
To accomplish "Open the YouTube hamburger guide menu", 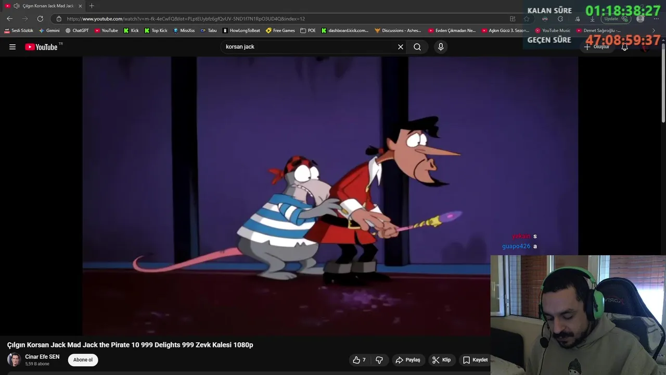I will [x=12, y=47].
